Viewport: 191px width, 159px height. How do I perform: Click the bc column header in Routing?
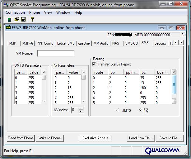pos(147,72)
